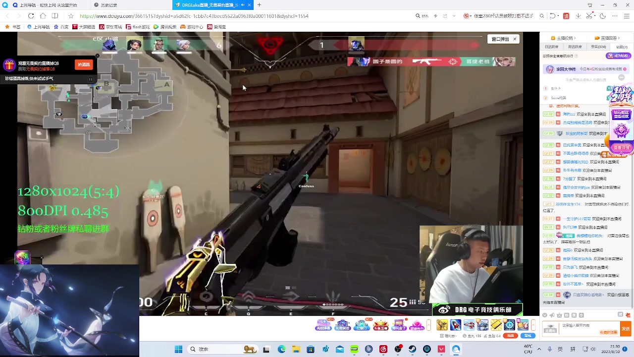Open the browser hamburger main menu

(x=627, y=16)
